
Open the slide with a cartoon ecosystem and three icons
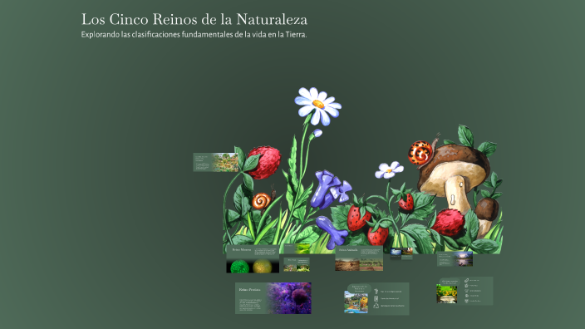click(376, 299)
